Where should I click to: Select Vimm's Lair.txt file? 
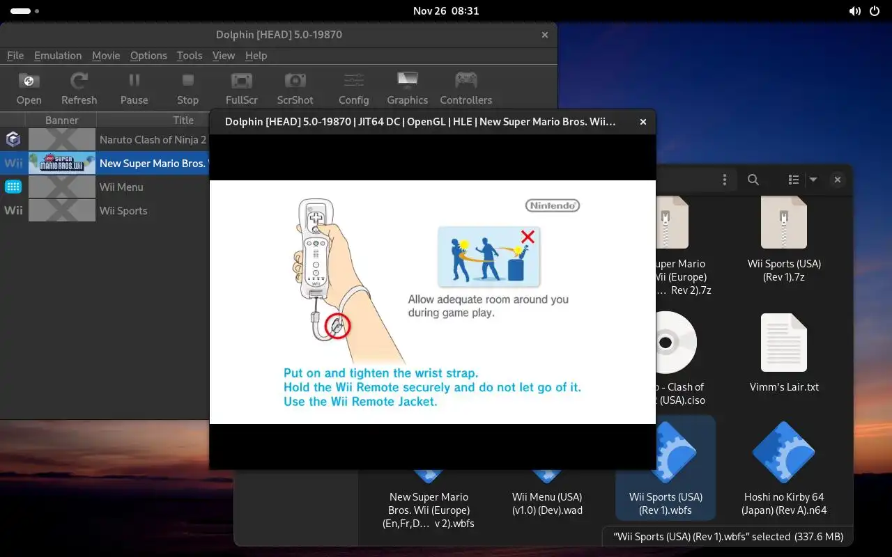(784, 353)
